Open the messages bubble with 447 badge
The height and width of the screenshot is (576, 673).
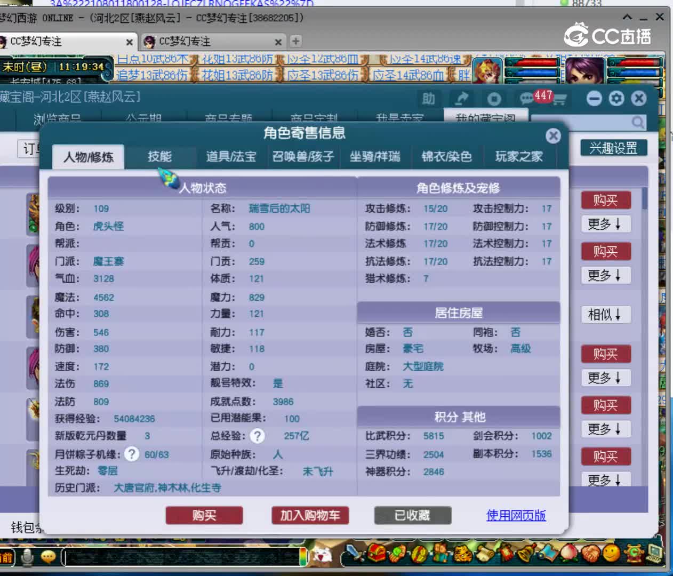click(x=528, y=98)
